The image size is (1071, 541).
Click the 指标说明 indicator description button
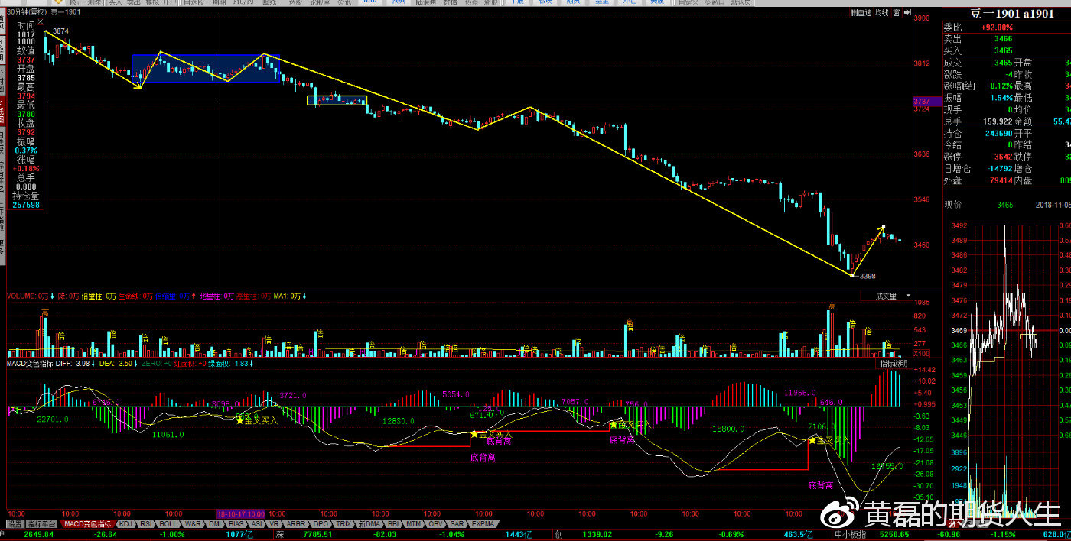click(x=894, y=364)
